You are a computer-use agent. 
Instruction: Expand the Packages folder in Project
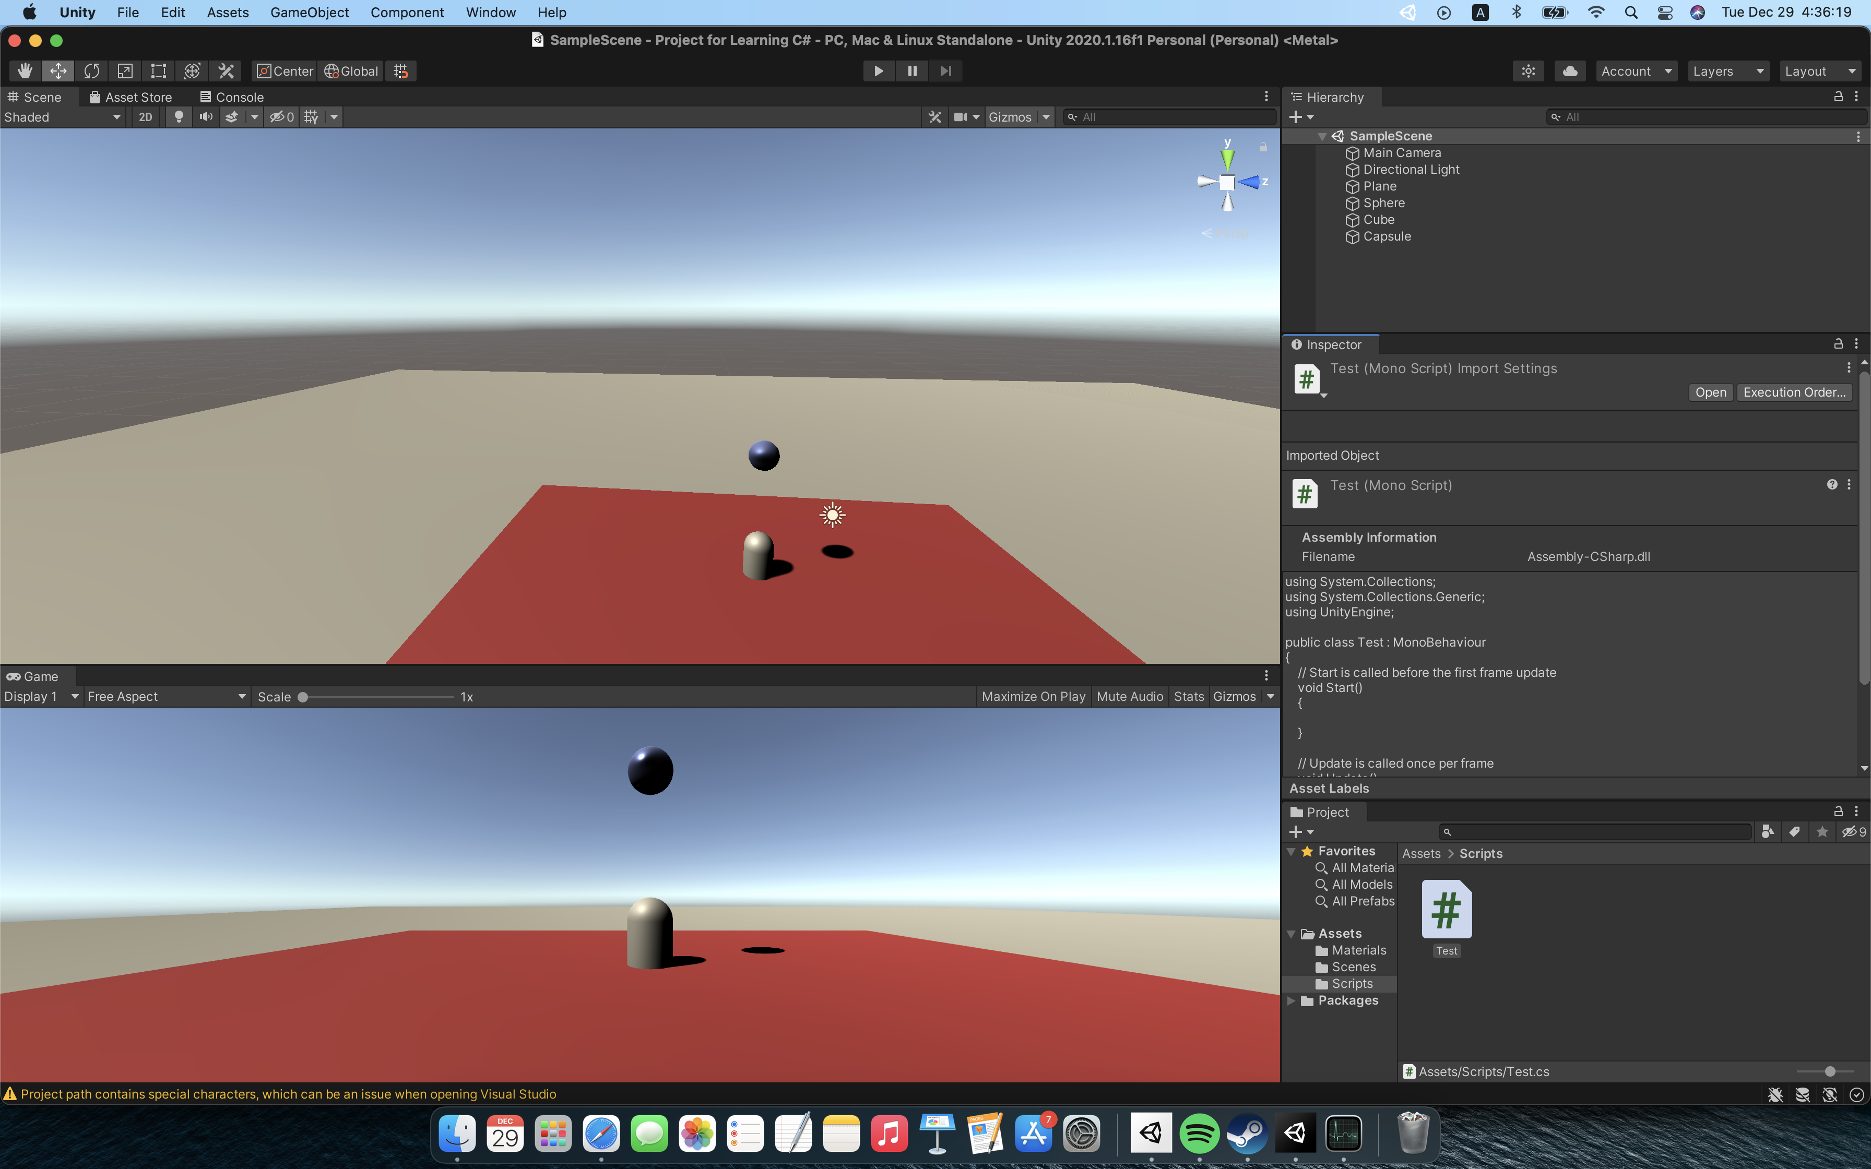(1291, 1000)
